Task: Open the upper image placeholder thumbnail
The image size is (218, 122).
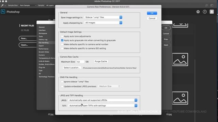Action: click(x=180, y=60)
